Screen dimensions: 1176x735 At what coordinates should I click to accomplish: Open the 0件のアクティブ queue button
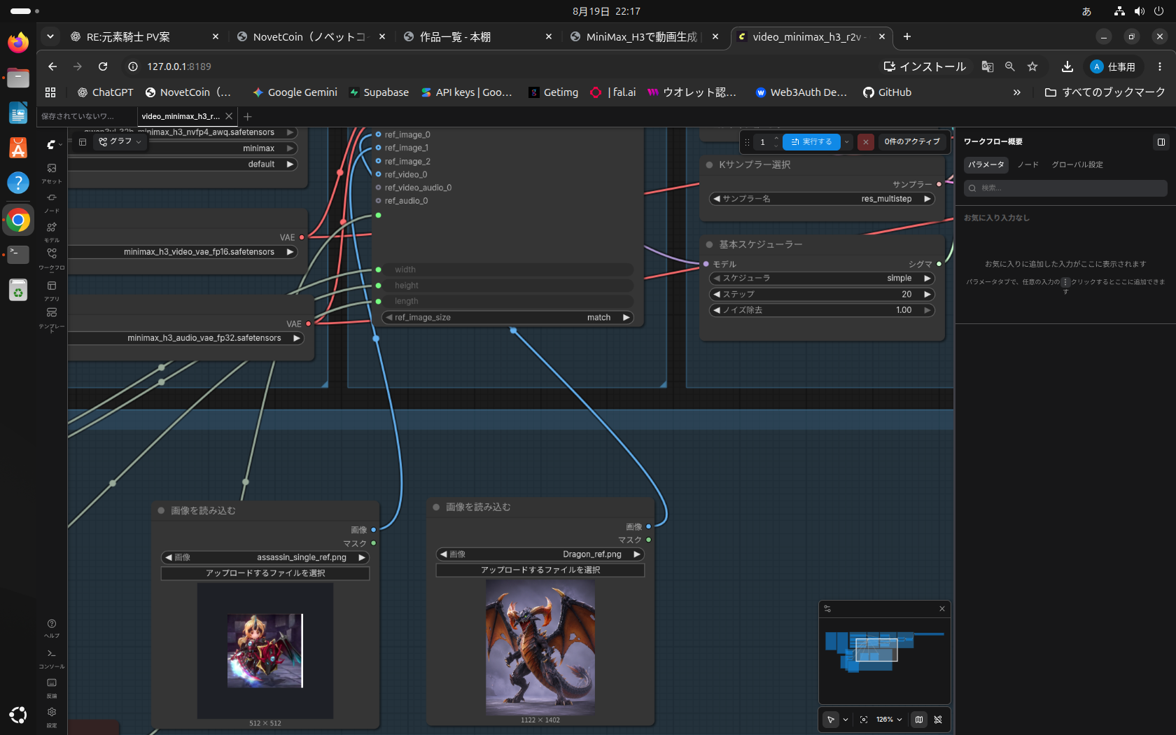(x=912, y=142)
